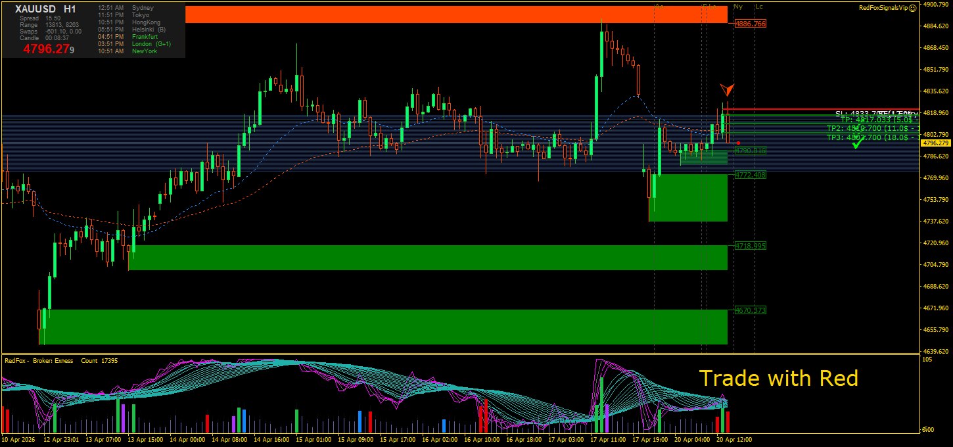
Task: Select the 4772.408 zone price tag
Action: click(750, 175)
